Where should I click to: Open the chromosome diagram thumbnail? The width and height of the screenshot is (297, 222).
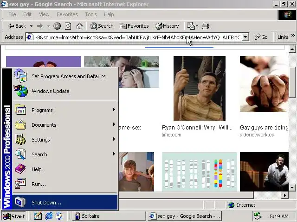click(200, 172)
